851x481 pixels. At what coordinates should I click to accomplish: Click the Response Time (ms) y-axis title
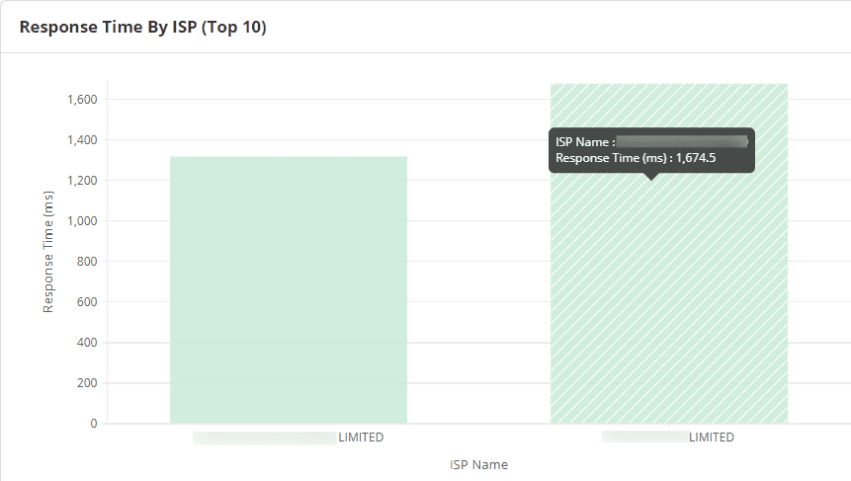48,252
